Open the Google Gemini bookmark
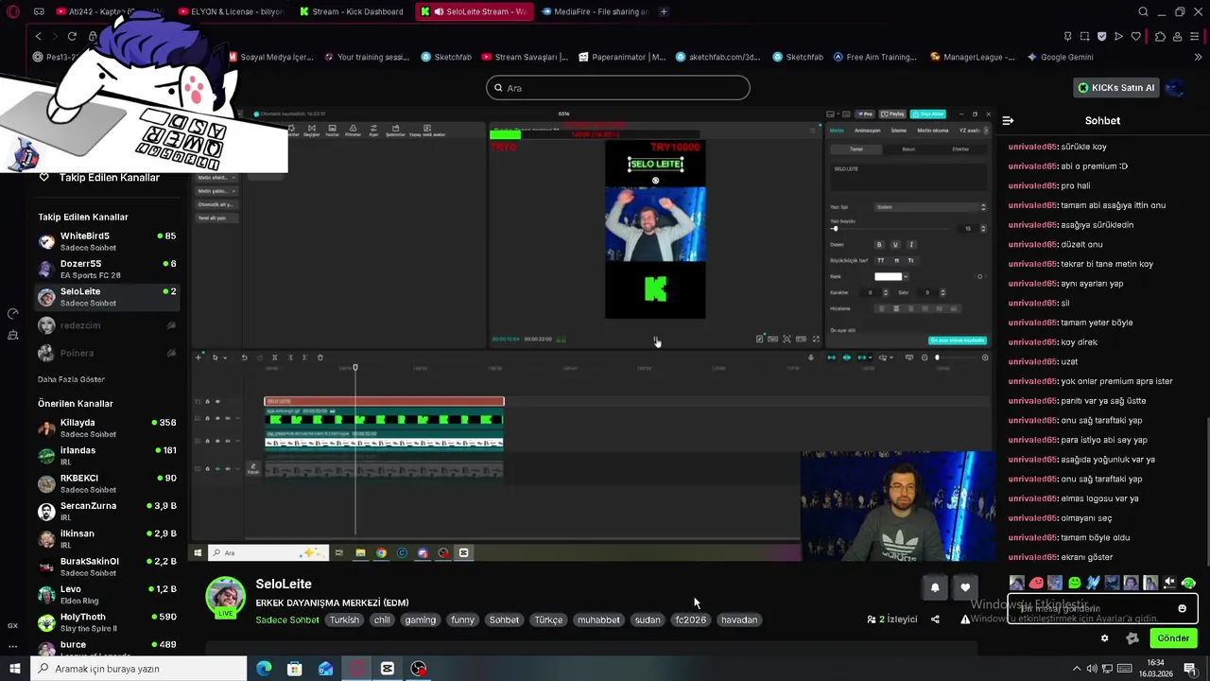 coord(1060,57)
